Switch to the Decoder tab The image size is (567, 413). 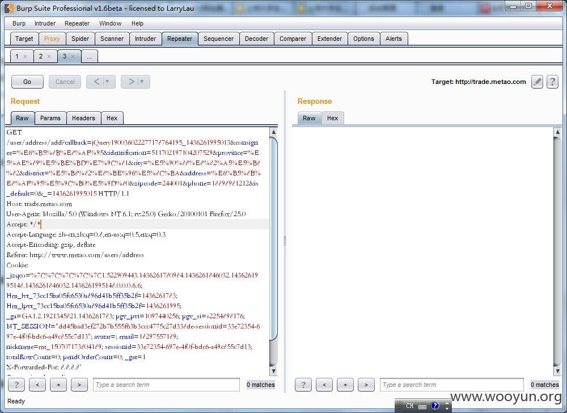pos(256,39)
